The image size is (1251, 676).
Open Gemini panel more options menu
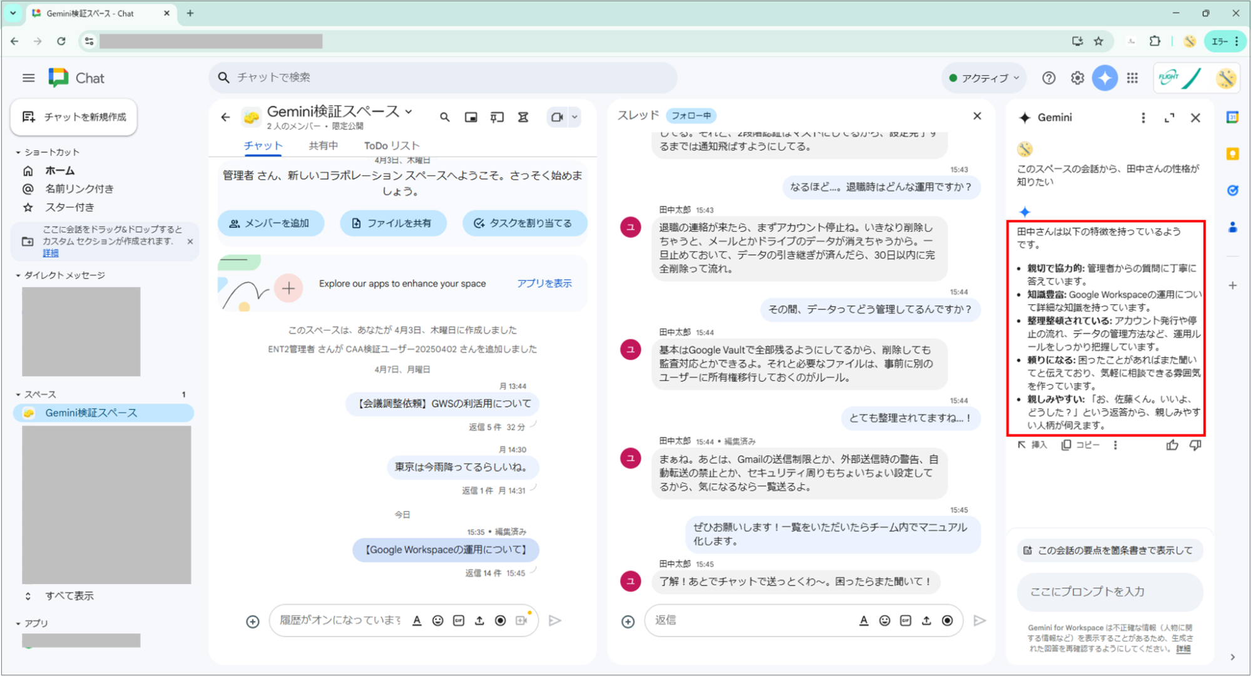(x=1143, y=118)
